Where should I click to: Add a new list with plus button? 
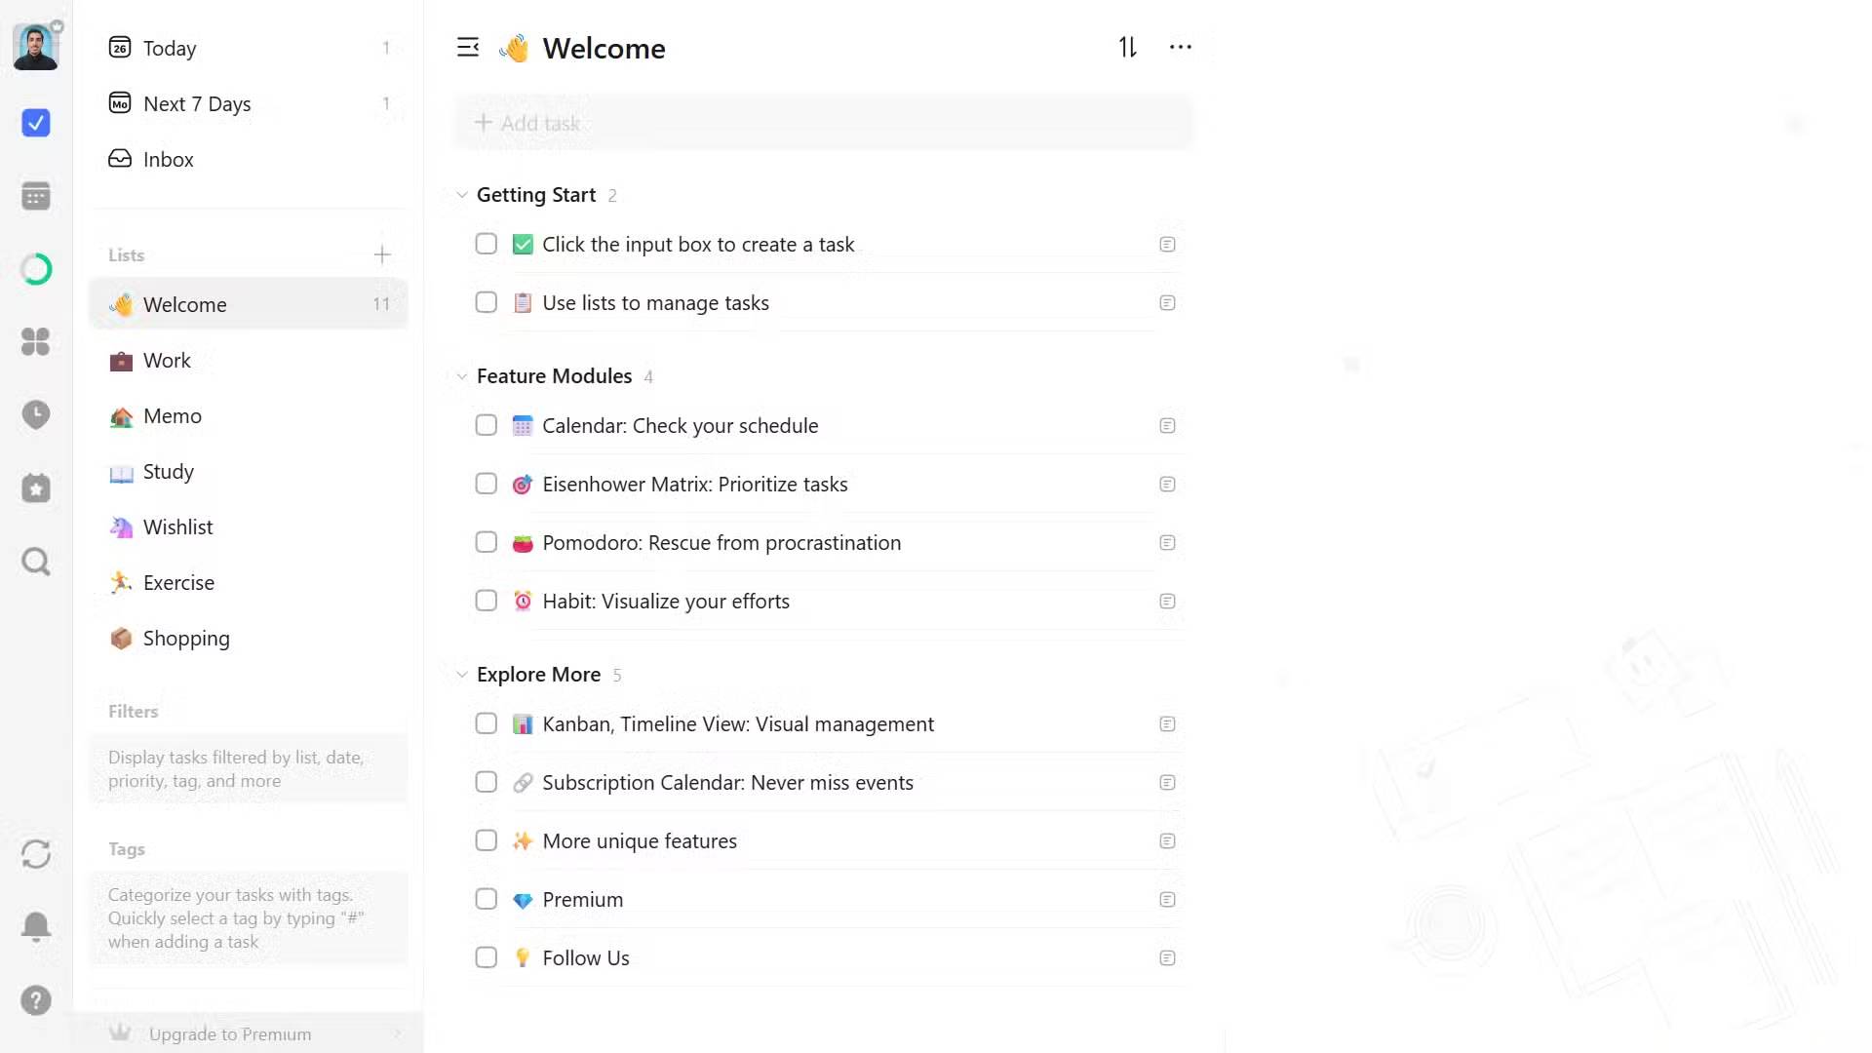pos(382,255)
